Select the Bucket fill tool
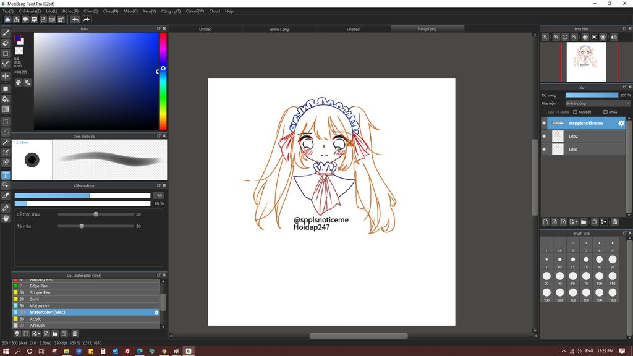Viewport: 633px width, 356px height. click(x=6, y=99)
